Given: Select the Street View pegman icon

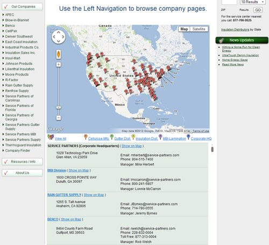Looking at the screenshot, I should pos(59,54).
